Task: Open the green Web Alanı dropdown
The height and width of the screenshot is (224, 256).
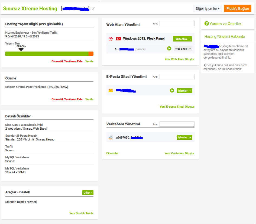Action: pyautogui.click(x=183, y=39)
